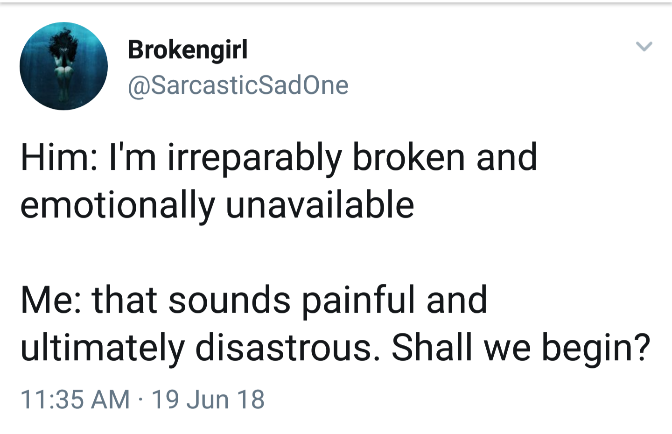Click the word "sounds" in the tweet
This screenshot has width=672, height=434.
pyautogui.click(x=229, y=300)
